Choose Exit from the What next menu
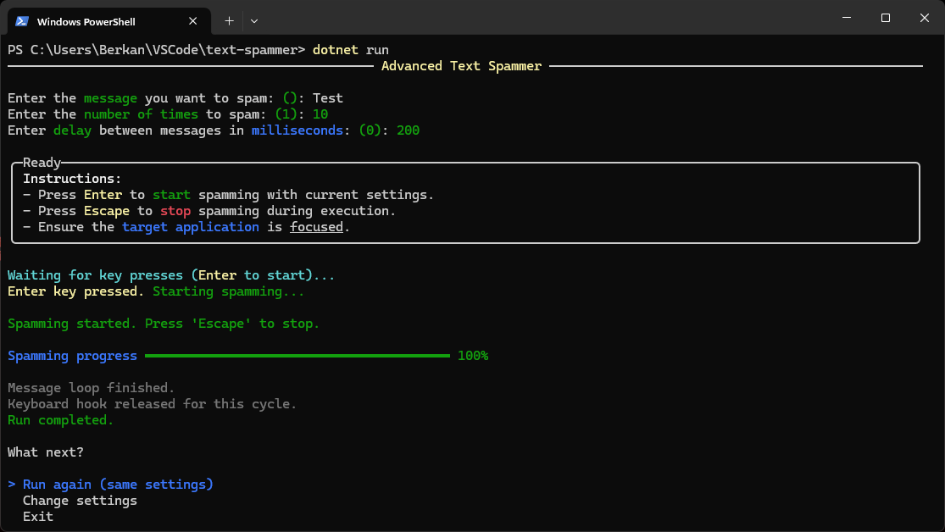 point(37,516)
